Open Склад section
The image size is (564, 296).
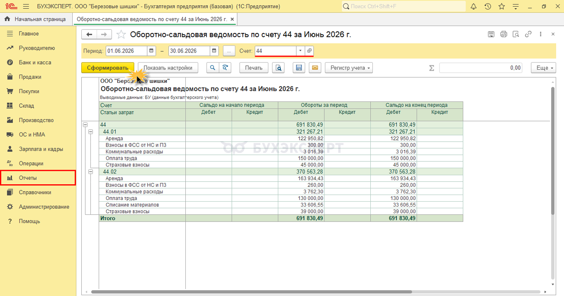point(38,106)
